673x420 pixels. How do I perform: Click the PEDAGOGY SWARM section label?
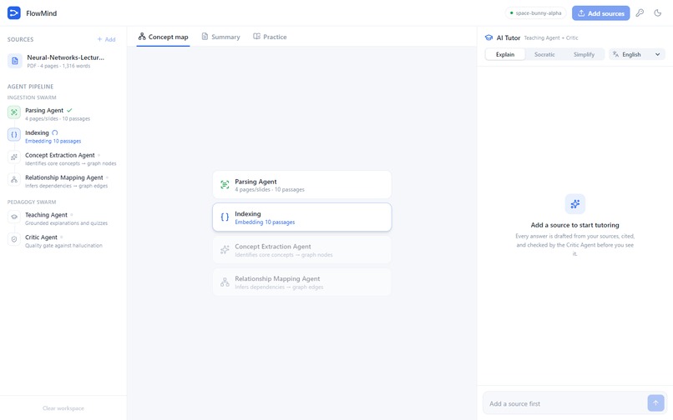point(32,202)
